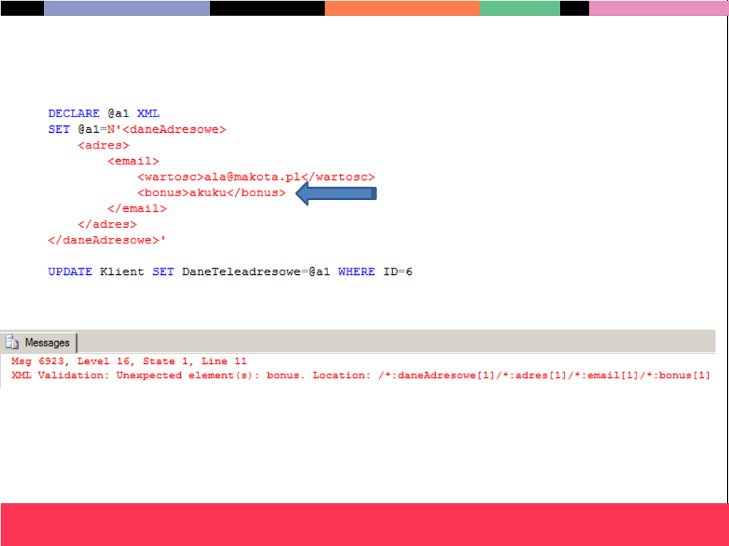Click the Msg 6923 error line
Viewport: 729px width, 546px height.
(x=129, y=361)
